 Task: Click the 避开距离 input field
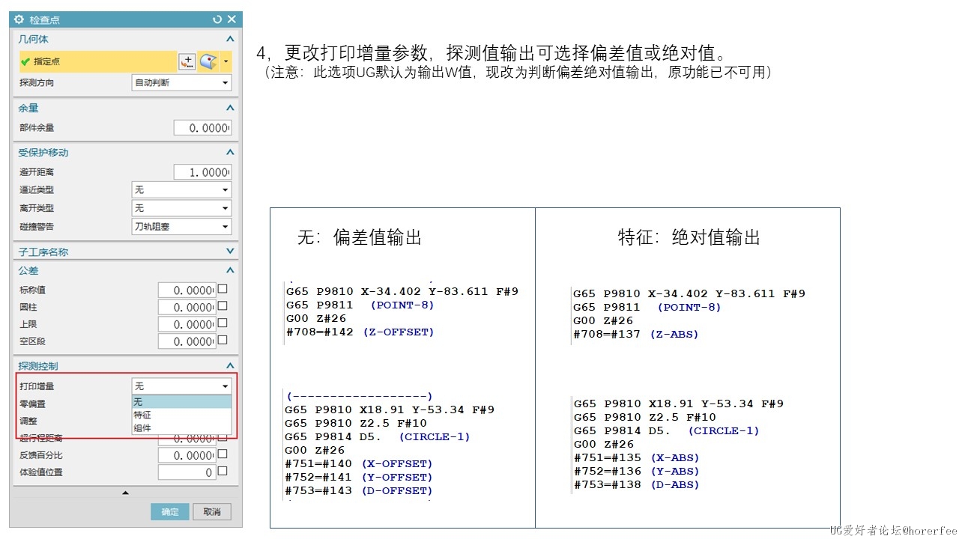click(x=202, y=172)
